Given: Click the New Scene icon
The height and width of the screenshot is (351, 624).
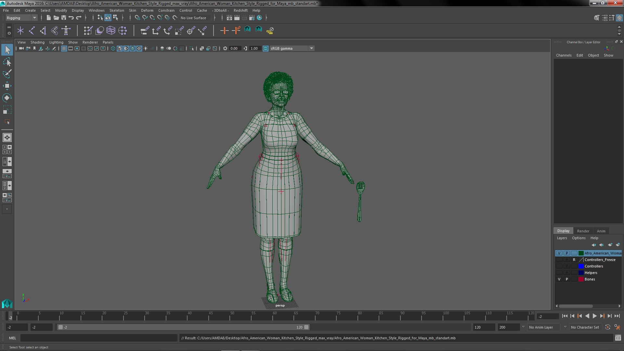Looking at the screenshot, I should [x=48, y=18].
